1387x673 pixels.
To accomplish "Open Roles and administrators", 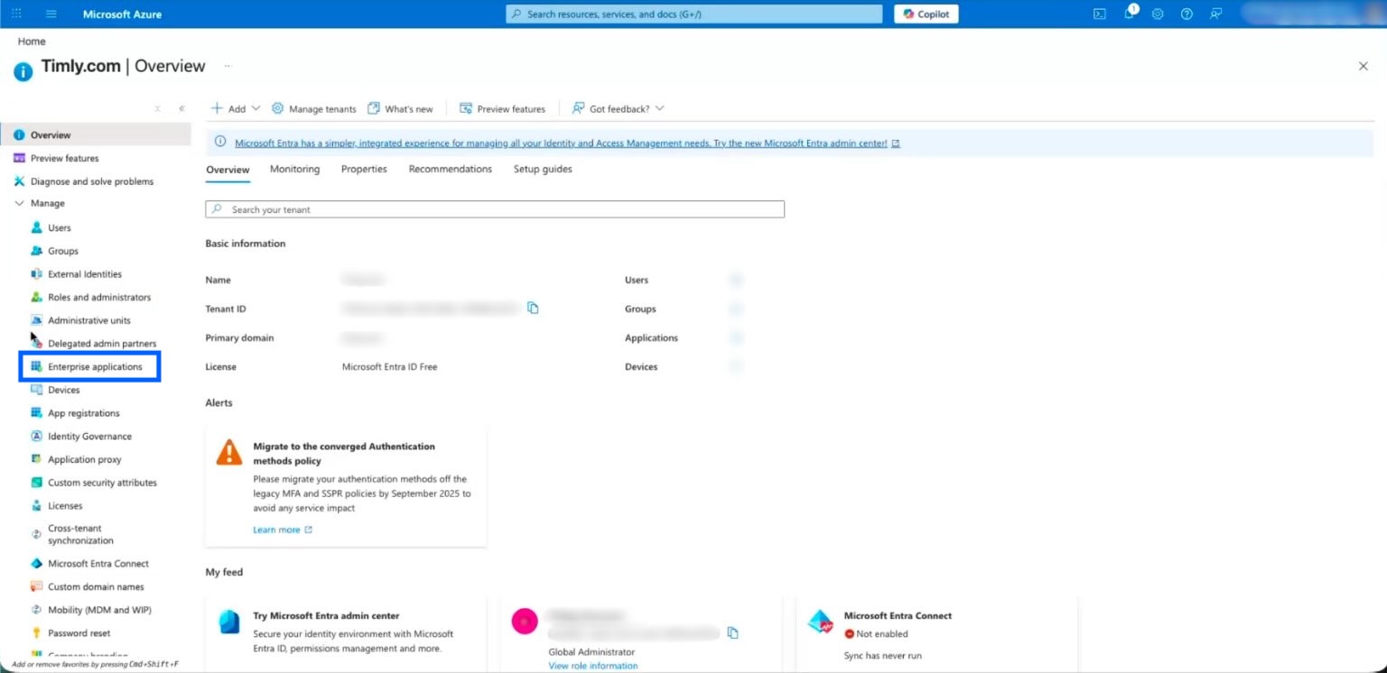I will click(x=99, y=298).
